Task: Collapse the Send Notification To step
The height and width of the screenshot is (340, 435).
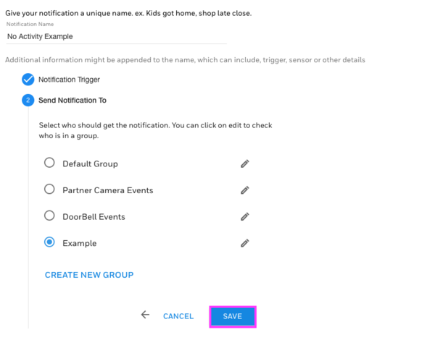Action: coord(72,101)
